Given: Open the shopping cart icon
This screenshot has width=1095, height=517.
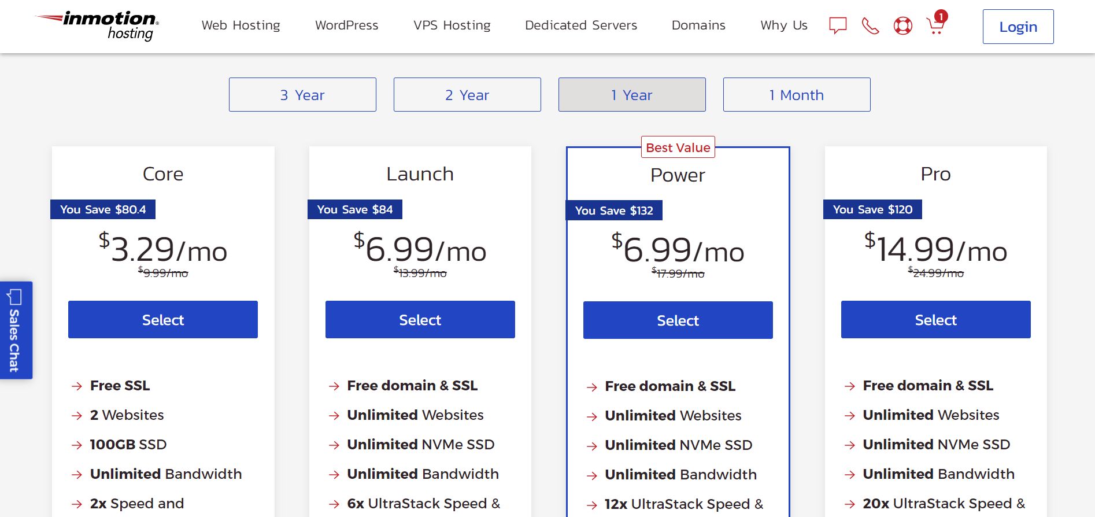Looking at the screenshot, I should pos(936,23).
